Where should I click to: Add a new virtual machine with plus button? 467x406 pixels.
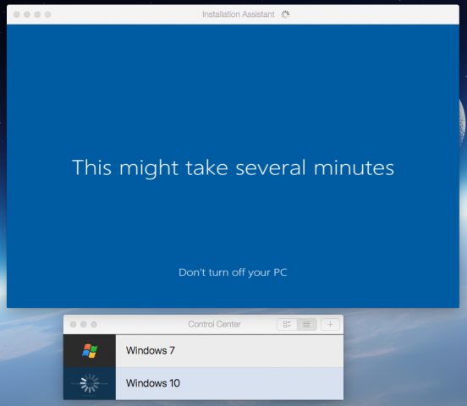(330, 325)
